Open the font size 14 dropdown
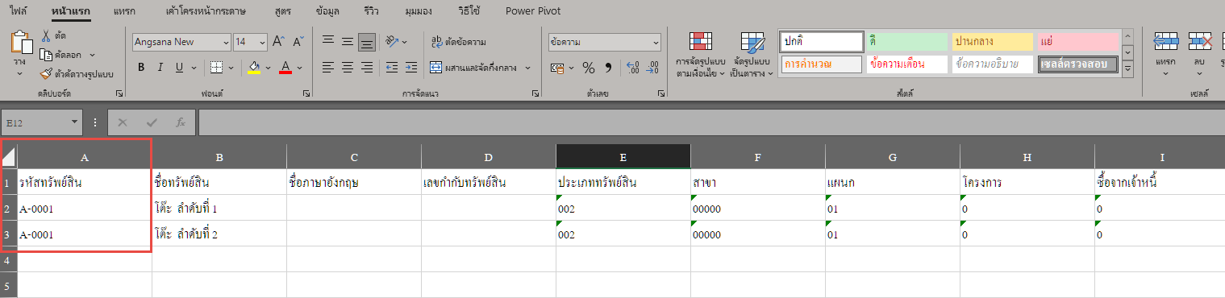The height and width of the screenshot is (298, 1225). (250, 42)
